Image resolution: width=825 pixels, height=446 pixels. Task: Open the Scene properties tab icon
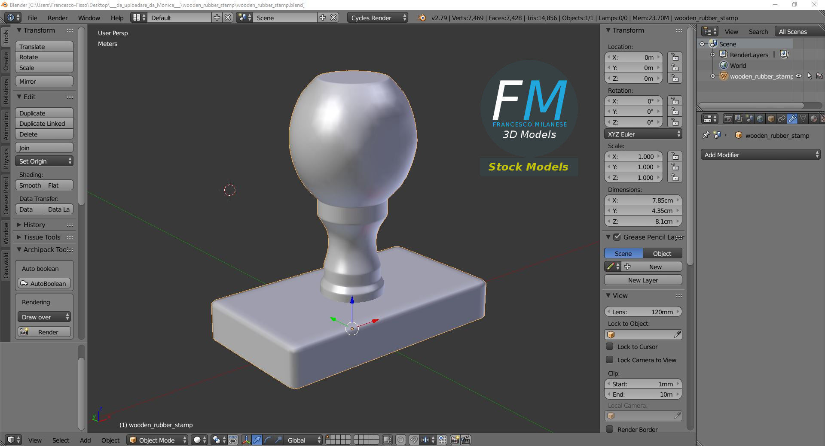749,119
